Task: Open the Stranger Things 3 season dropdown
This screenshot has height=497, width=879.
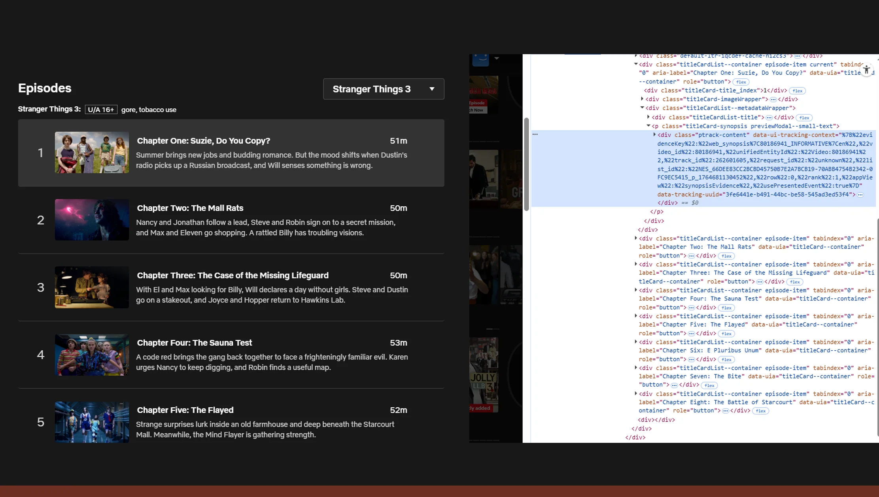Action: pyautogui.click(x=383, y=89)
